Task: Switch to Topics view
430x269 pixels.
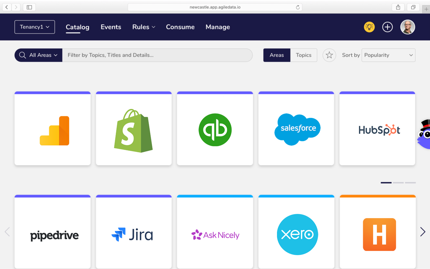Action: tap(304, 55)
